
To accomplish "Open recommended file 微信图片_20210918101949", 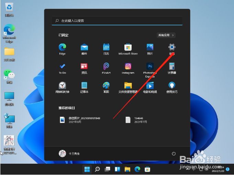I will [x=80, y=120].
